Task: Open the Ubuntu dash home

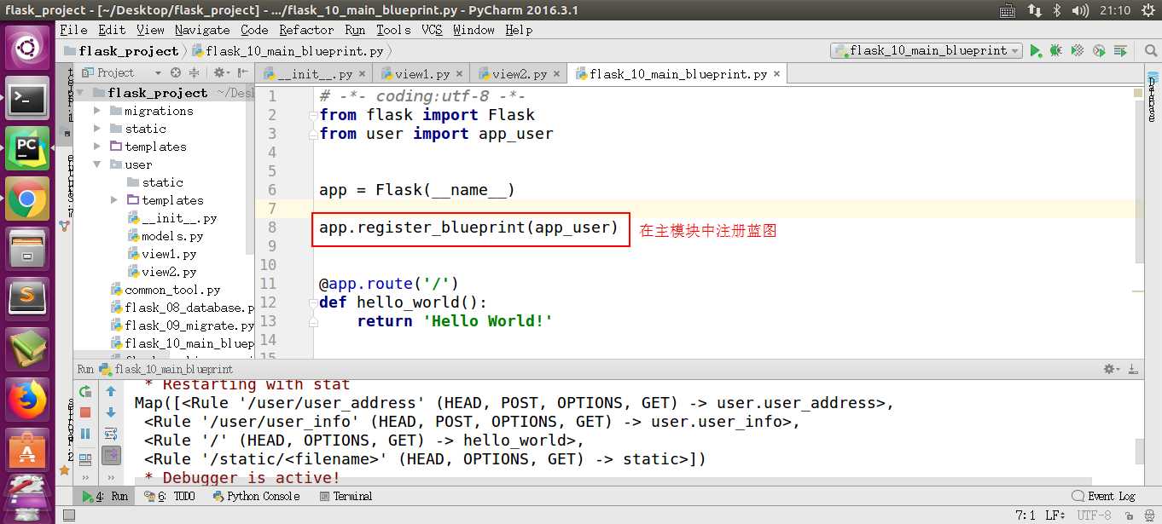Action: [28, 49]
